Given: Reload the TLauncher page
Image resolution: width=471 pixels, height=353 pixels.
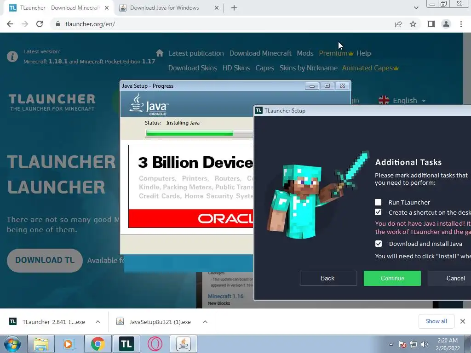Looking at the screenshot, I should coord(40,24).
